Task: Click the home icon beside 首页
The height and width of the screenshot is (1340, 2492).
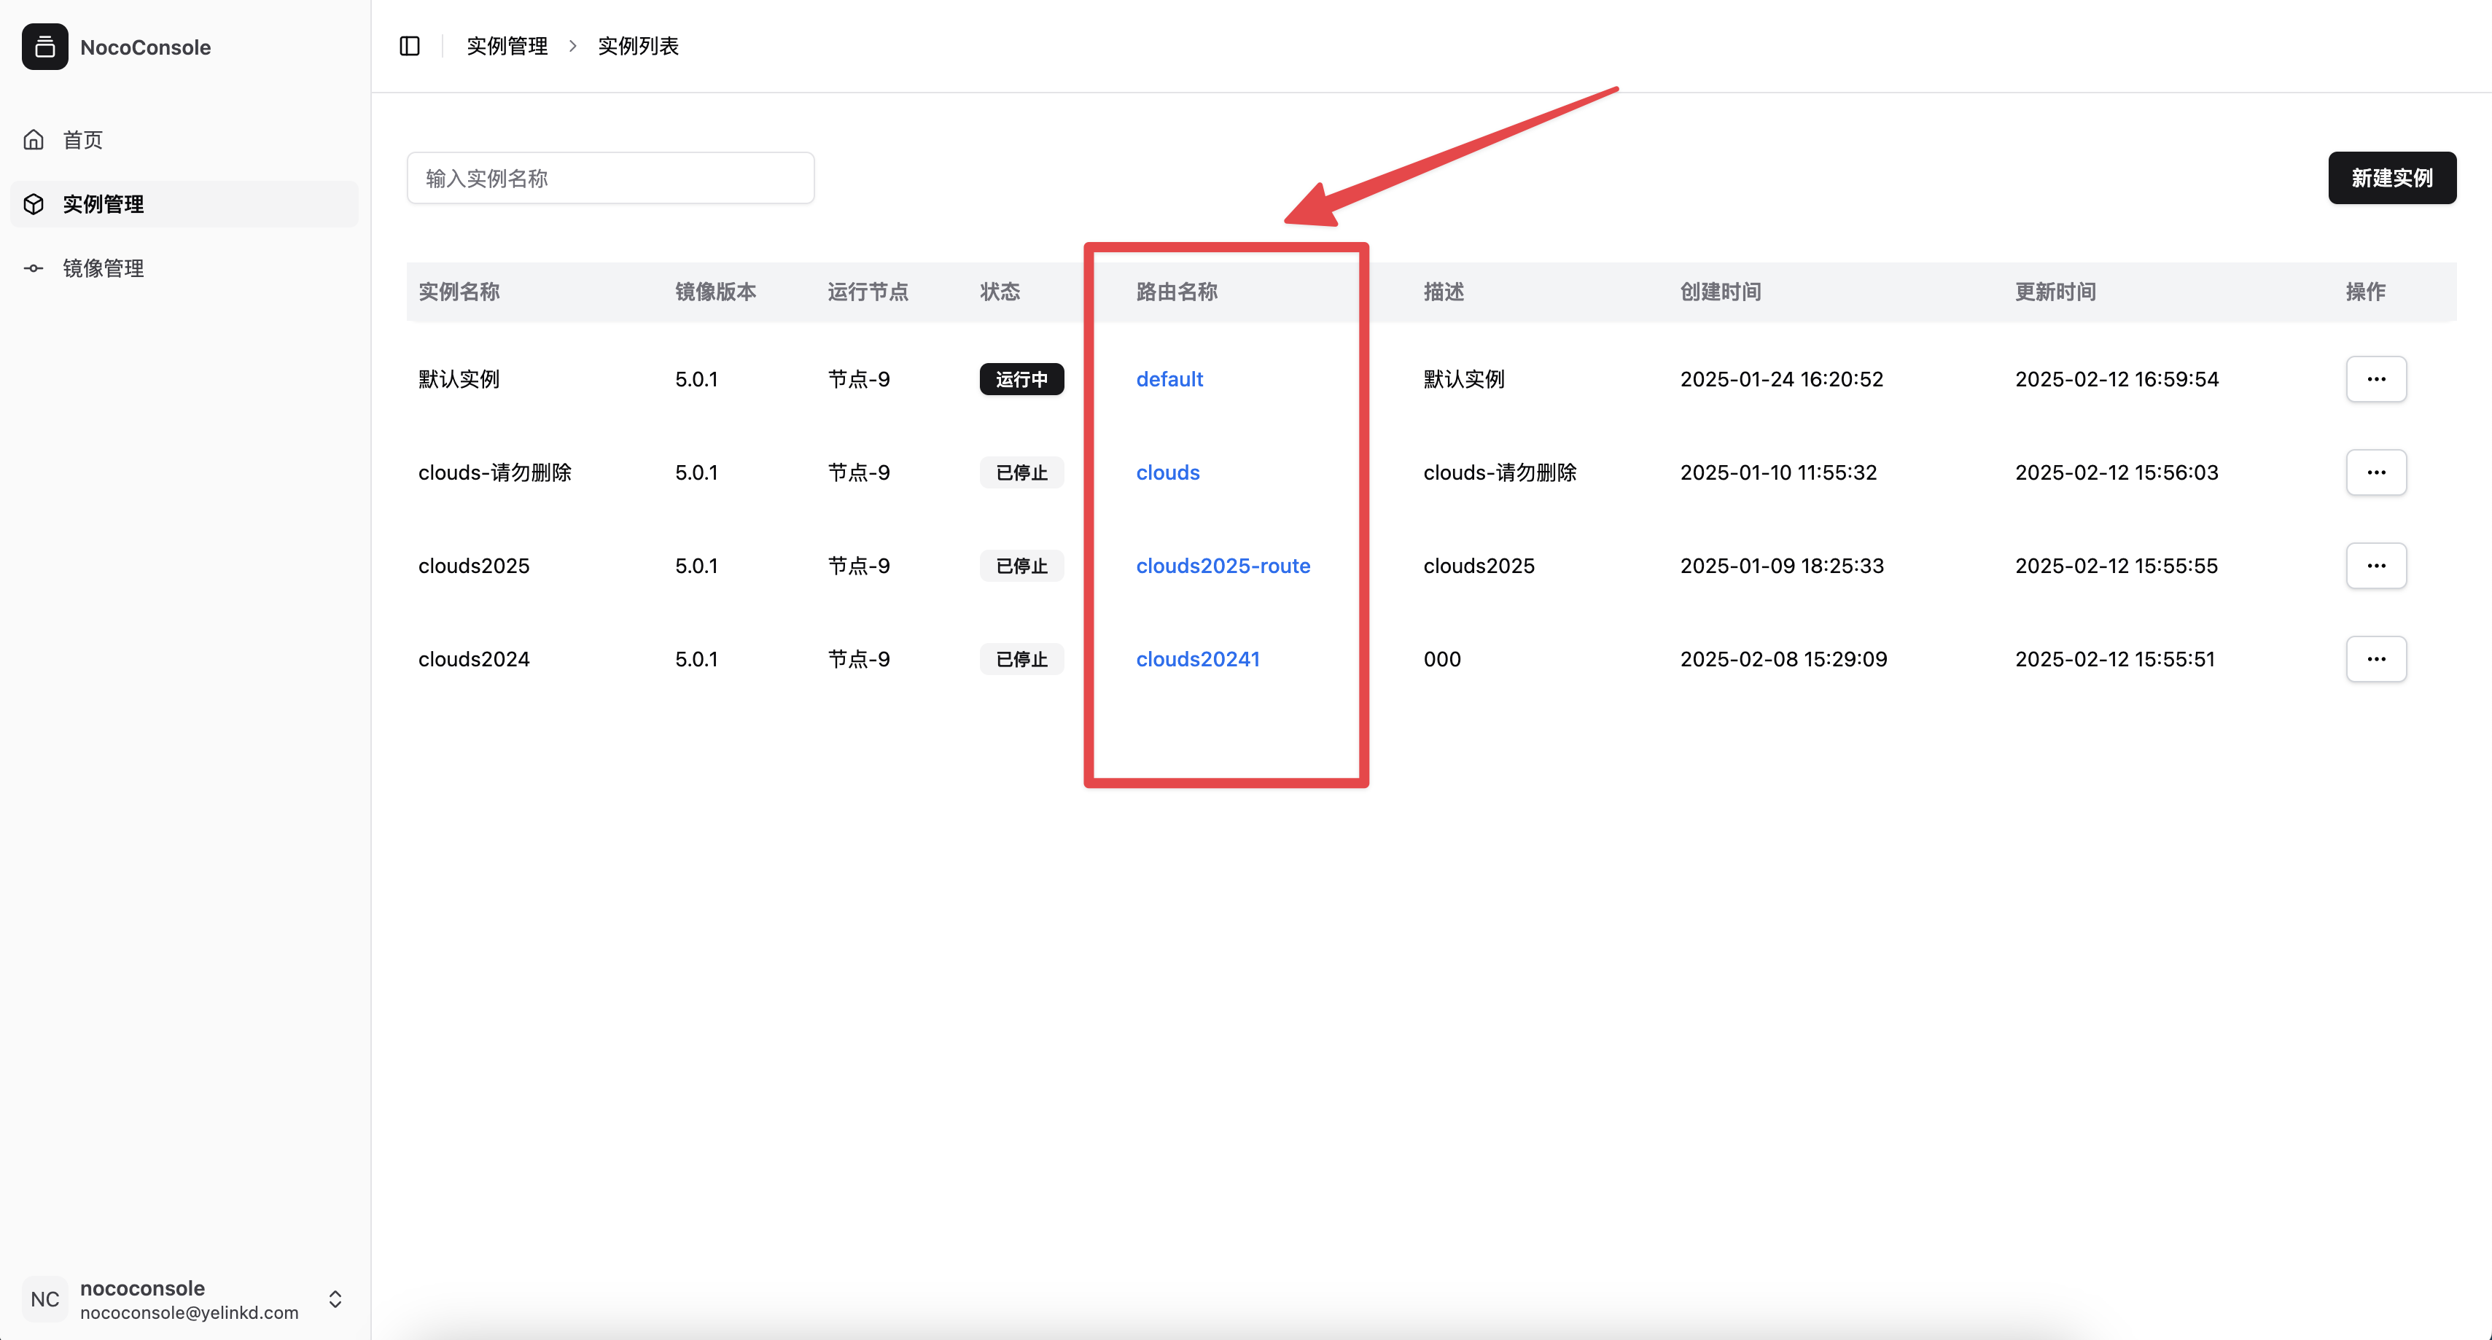Action: tap(34, 139)
